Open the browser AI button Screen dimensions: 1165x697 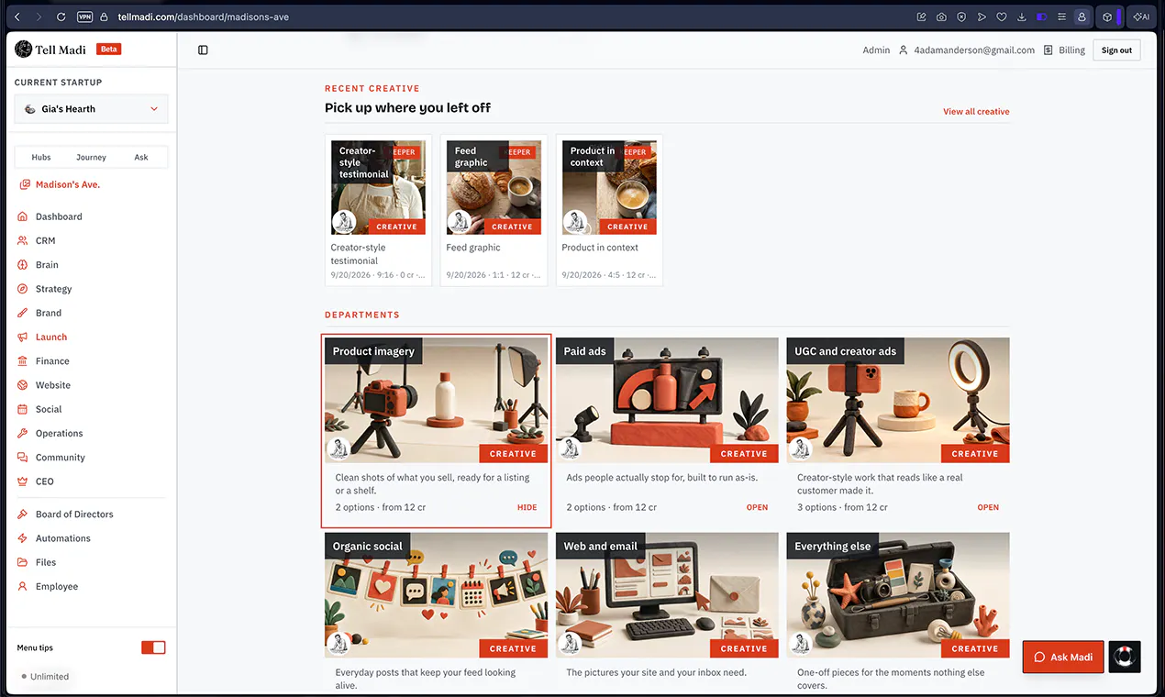(x=1141, y=17)
